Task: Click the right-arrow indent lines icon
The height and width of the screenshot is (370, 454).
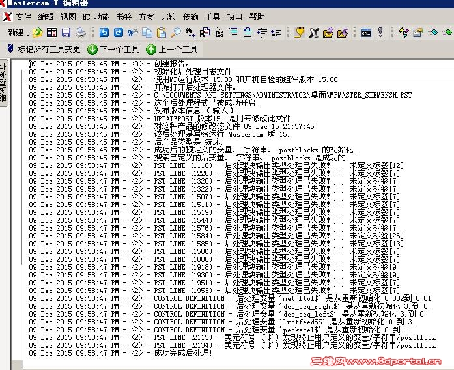Action: pos(262,33)
